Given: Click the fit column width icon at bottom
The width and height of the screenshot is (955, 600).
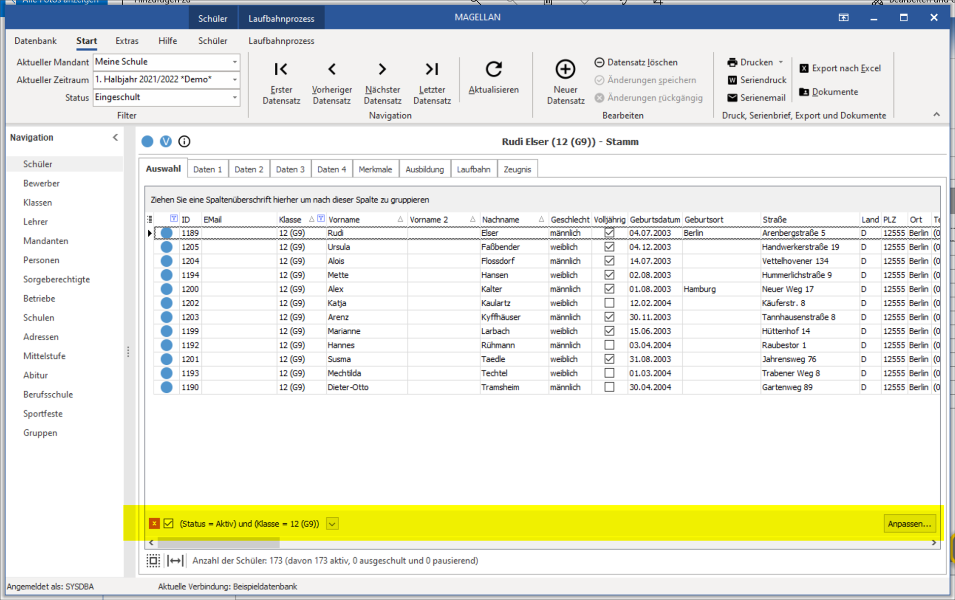Looking at the screenshot, I should pyautogui.click(x=175, y=561).
